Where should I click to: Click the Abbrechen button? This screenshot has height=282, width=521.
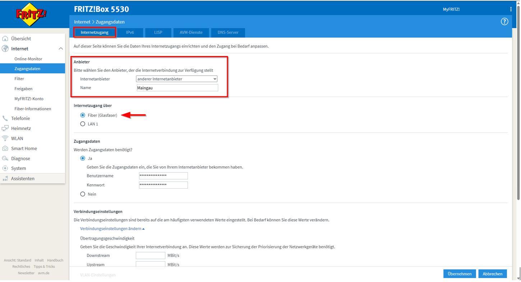point(493,274)
